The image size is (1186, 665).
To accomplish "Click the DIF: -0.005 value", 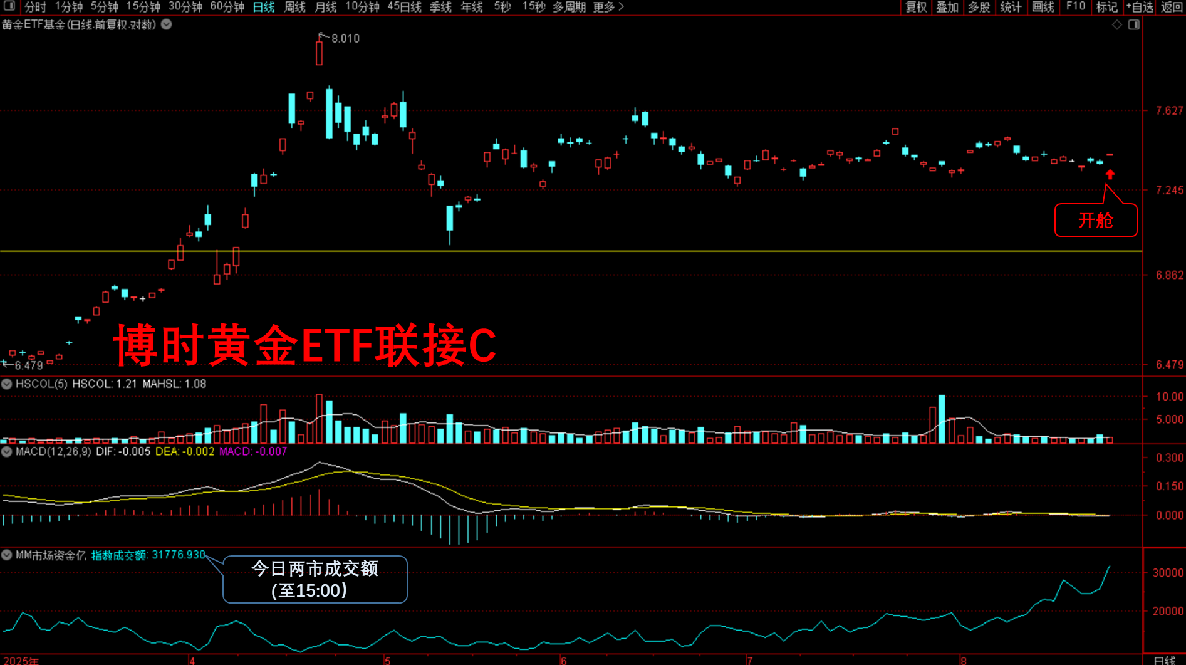I will coord(123,451).
